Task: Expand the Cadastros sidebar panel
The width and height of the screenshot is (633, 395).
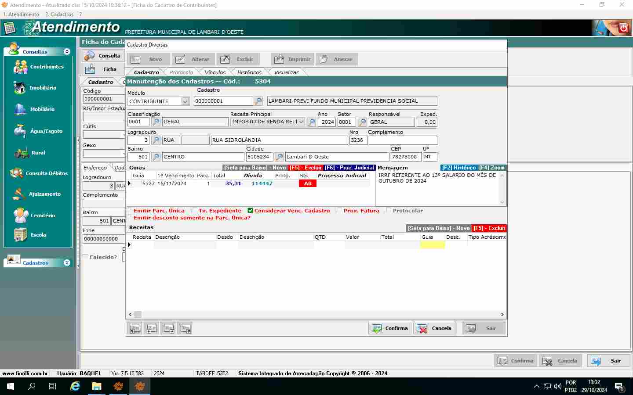Action: tap(67, 263)
